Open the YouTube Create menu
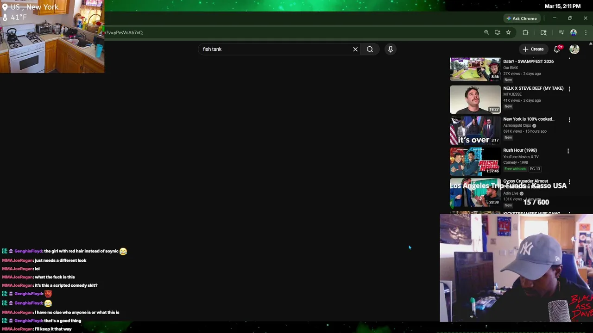Viewport: 593px width, 333px height. click(533, 49)
